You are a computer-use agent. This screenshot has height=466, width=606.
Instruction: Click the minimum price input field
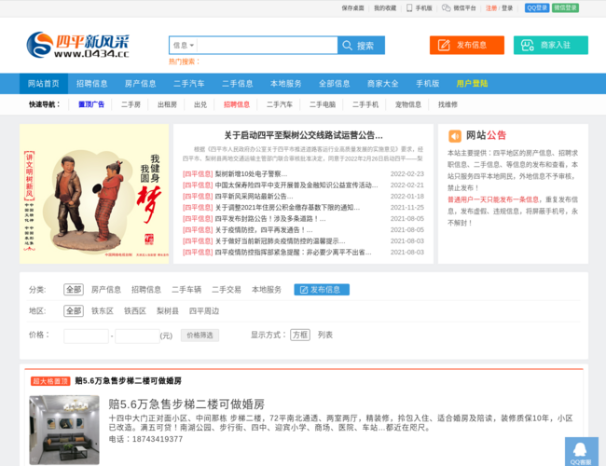click(x=86, y=336)
